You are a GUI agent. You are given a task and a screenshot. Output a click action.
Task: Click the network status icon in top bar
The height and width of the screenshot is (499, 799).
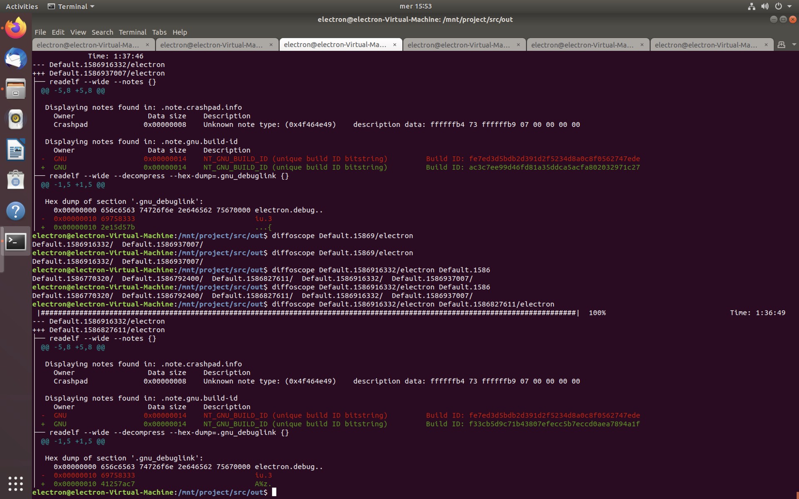coord(752,6)
